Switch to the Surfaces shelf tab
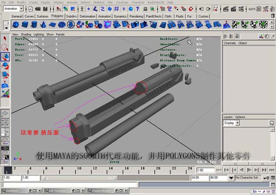 [42, 16]
